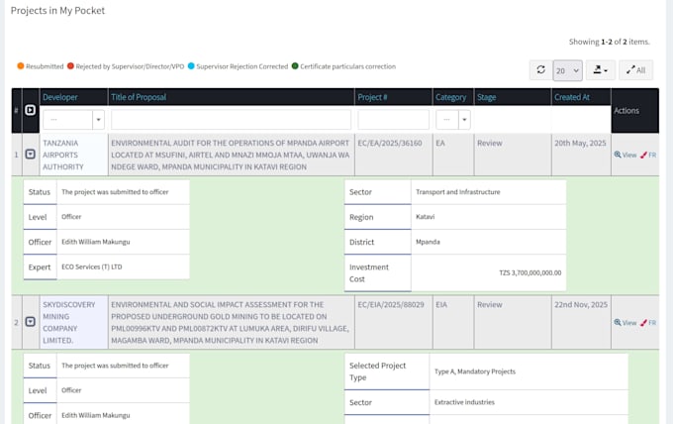
Task: Click the Katavi region value
Action: [425, 217]
